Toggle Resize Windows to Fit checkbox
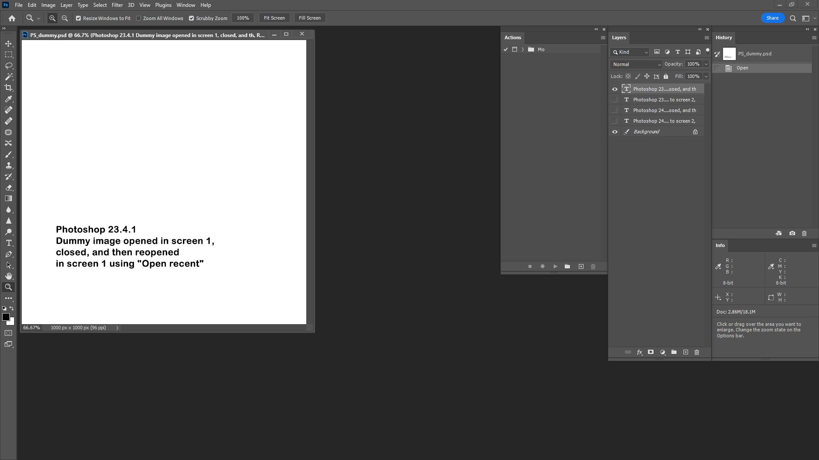This screenshot has height=460, width=819. pos(78,18)
